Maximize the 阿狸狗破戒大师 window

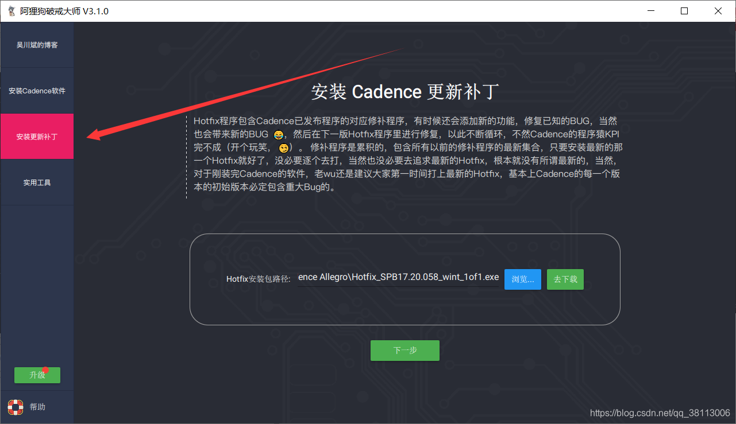[x=684, y=11]
